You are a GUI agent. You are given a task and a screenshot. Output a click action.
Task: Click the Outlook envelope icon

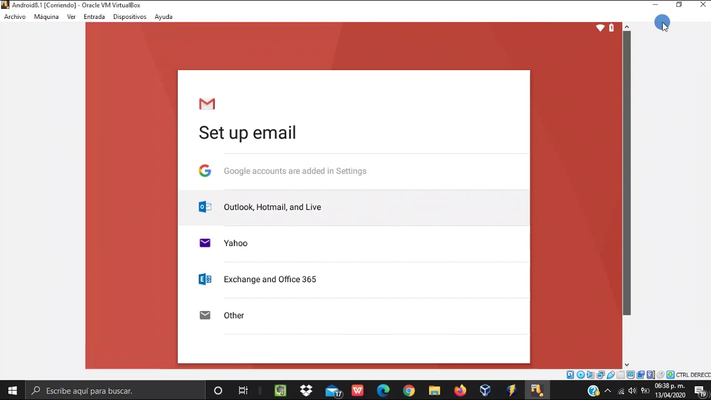click(205, 207)
